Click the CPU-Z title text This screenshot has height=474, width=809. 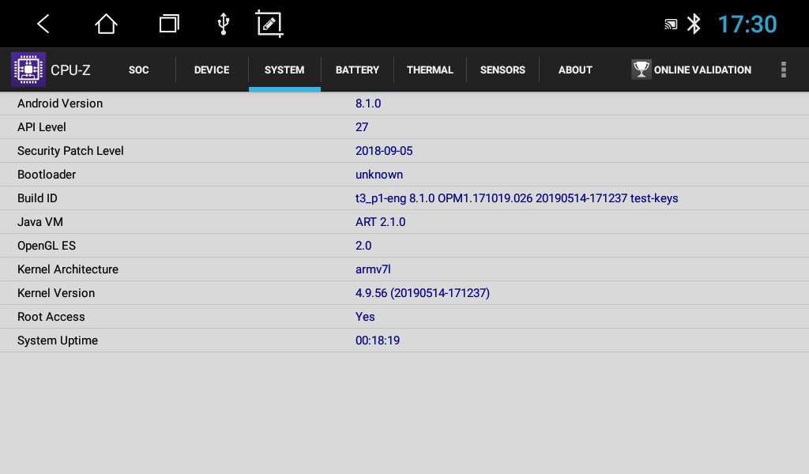(x=70, y=70)
